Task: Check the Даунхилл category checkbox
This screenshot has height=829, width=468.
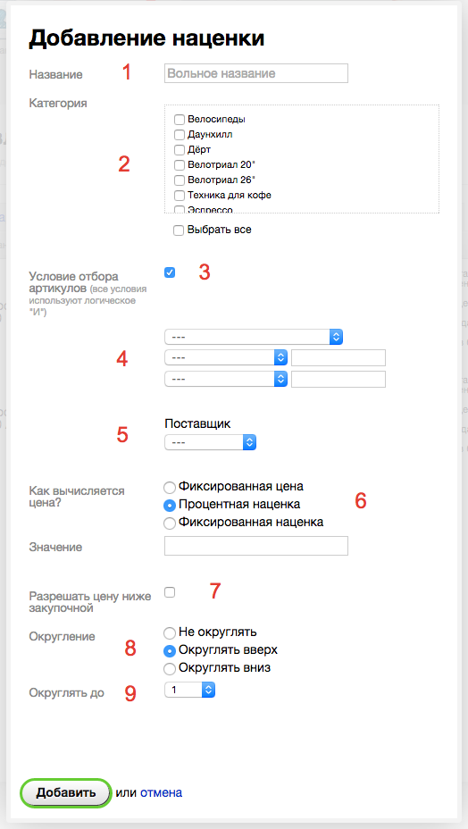Action: (180, 135)
